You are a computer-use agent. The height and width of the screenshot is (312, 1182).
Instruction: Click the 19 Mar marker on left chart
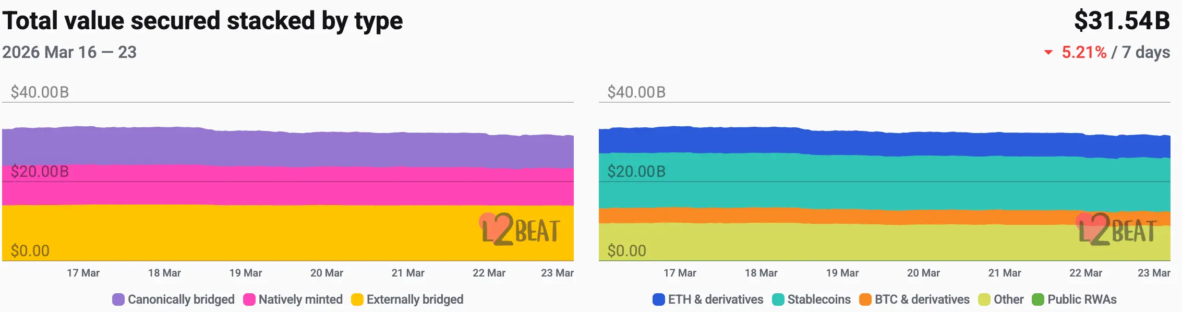pos(246,273)
